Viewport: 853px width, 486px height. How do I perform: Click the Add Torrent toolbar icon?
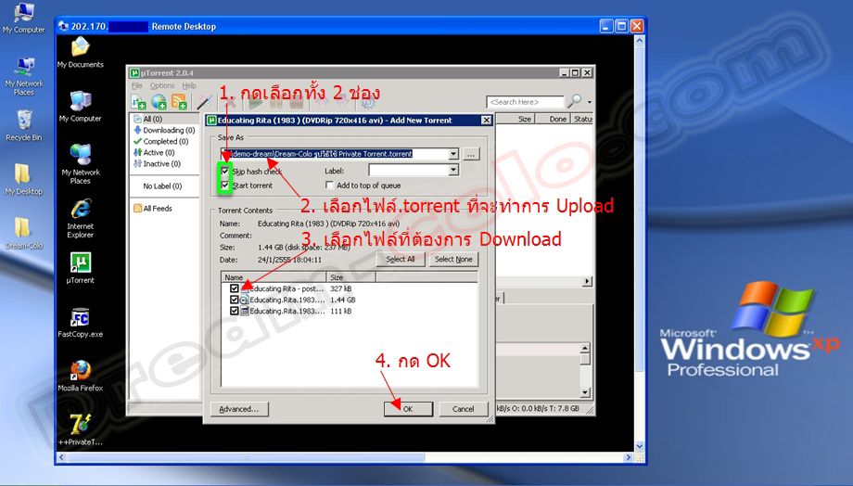(x=139, y=102)
